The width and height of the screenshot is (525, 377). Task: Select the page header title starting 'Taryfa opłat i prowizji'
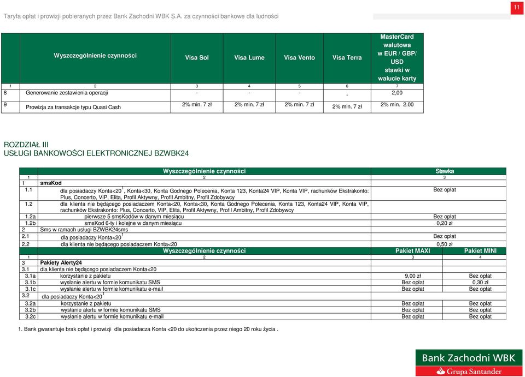(x=141, y=16)
